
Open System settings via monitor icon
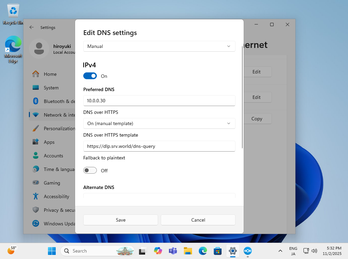(36, 88)
